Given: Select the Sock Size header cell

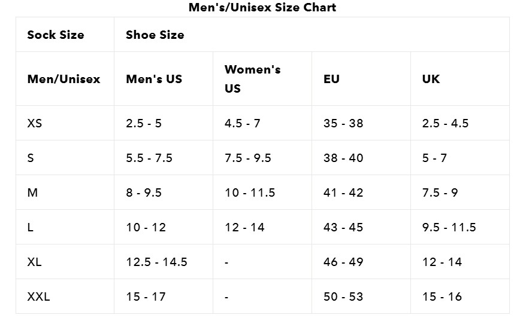Looking at the screenshot, I should click(56, 35).
